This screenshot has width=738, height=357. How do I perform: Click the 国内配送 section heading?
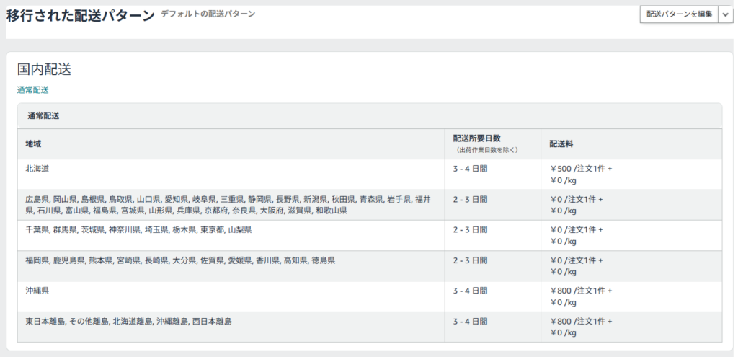pyautogui.click(x=44, y=69)
